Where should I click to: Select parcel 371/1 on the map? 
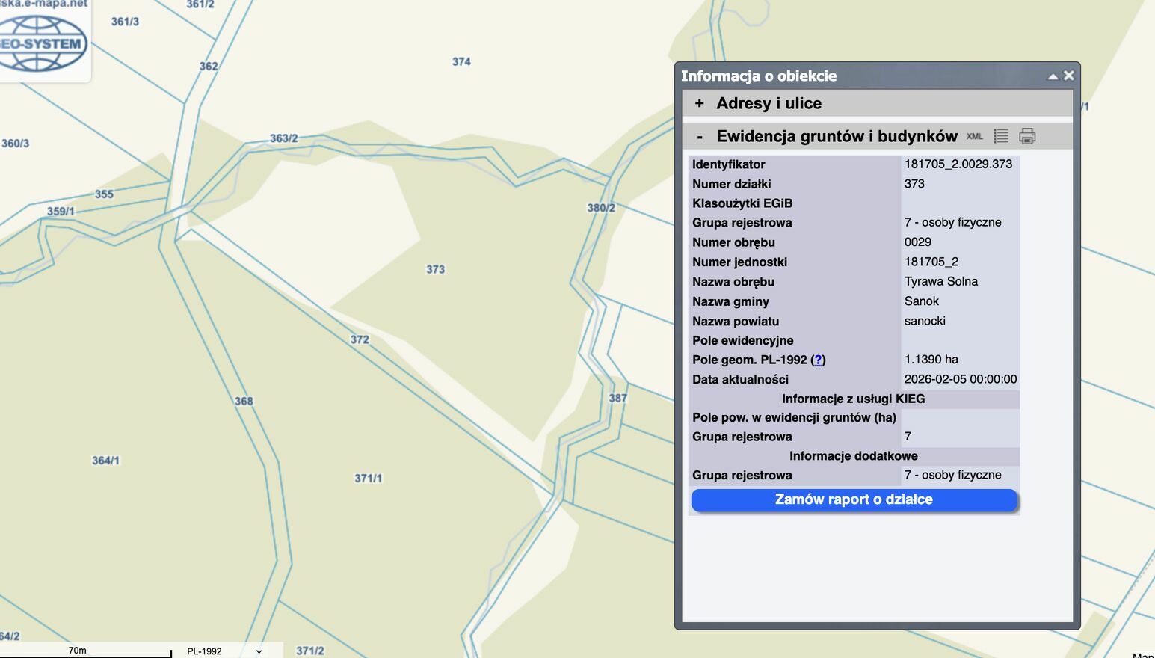[x=368, y=478]
